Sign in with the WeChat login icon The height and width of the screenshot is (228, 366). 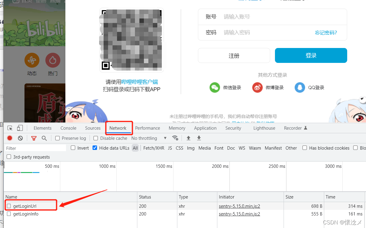click(215, 87)
